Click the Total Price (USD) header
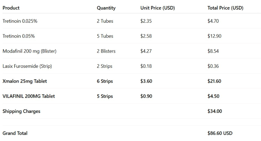 [x=226, y=8]
